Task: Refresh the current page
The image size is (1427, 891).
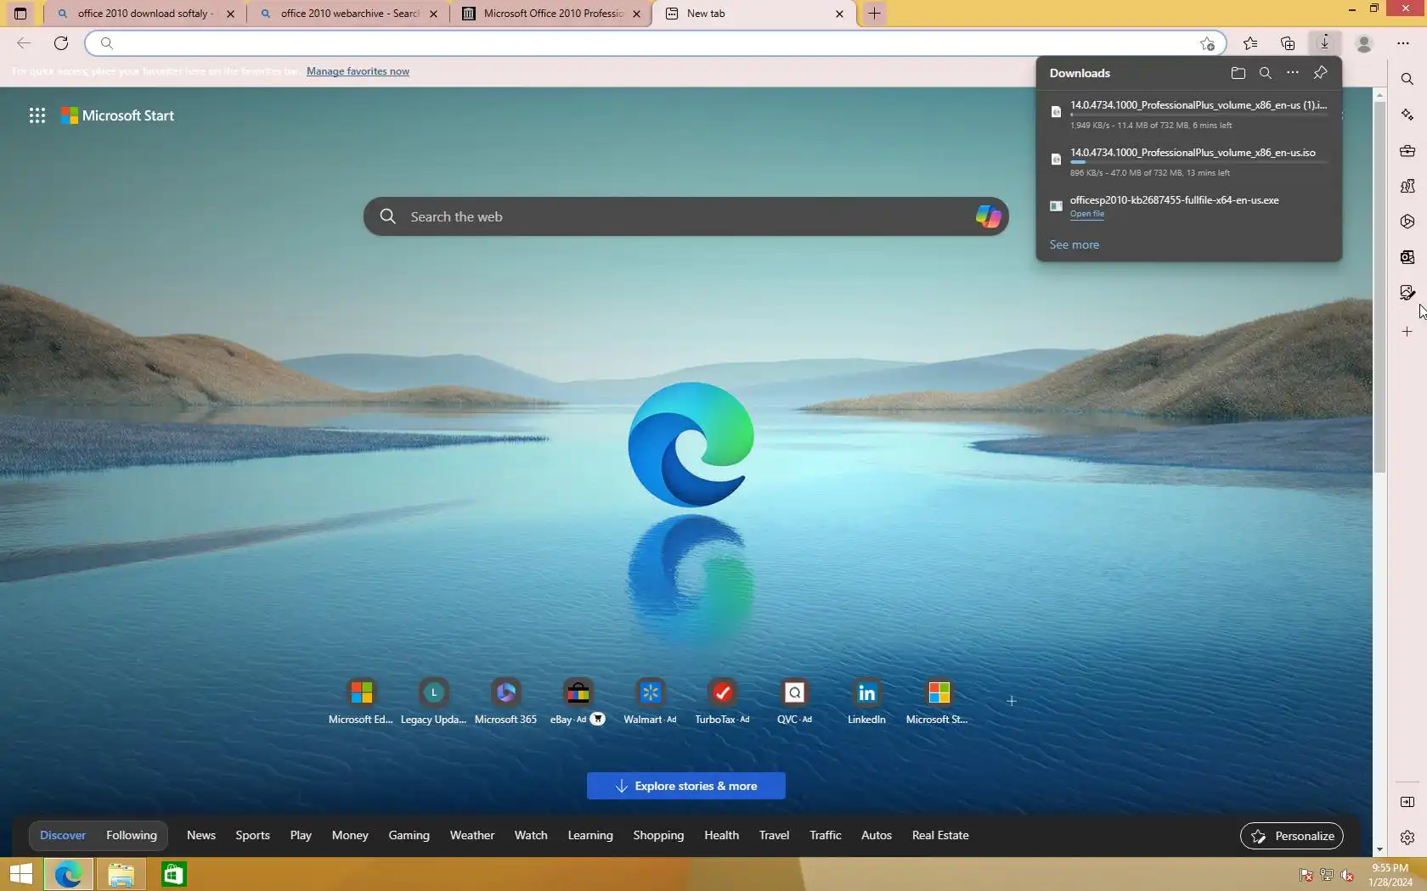Action: pos(61,43)
